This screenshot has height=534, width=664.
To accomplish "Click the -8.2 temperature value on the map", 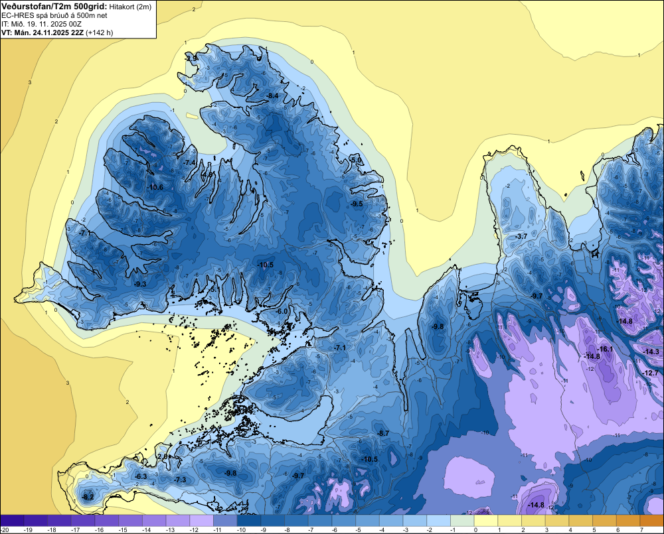I will (x=88, y=497).
